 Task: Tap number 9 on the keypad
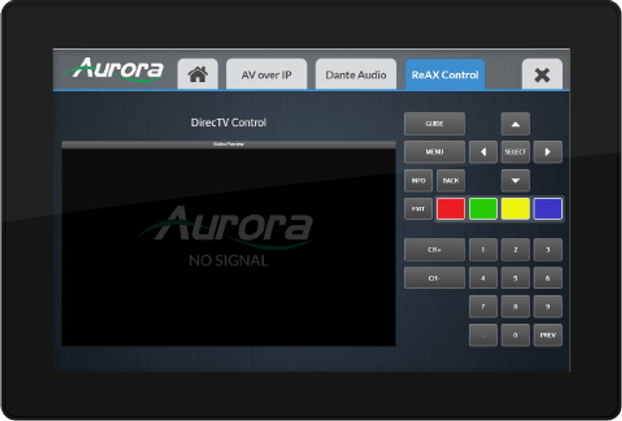(x=548, y=307)
